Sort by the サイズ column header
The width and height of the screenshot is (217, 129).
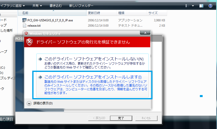click(157, 13)
